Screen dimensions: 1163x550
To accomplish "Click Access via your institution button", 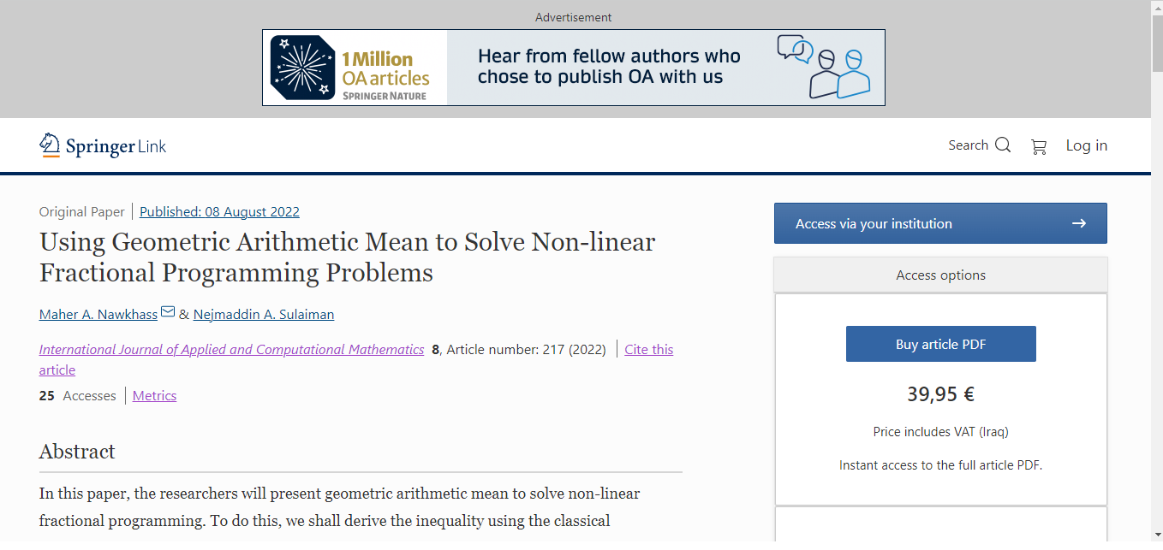I will [x=939, y=223].
